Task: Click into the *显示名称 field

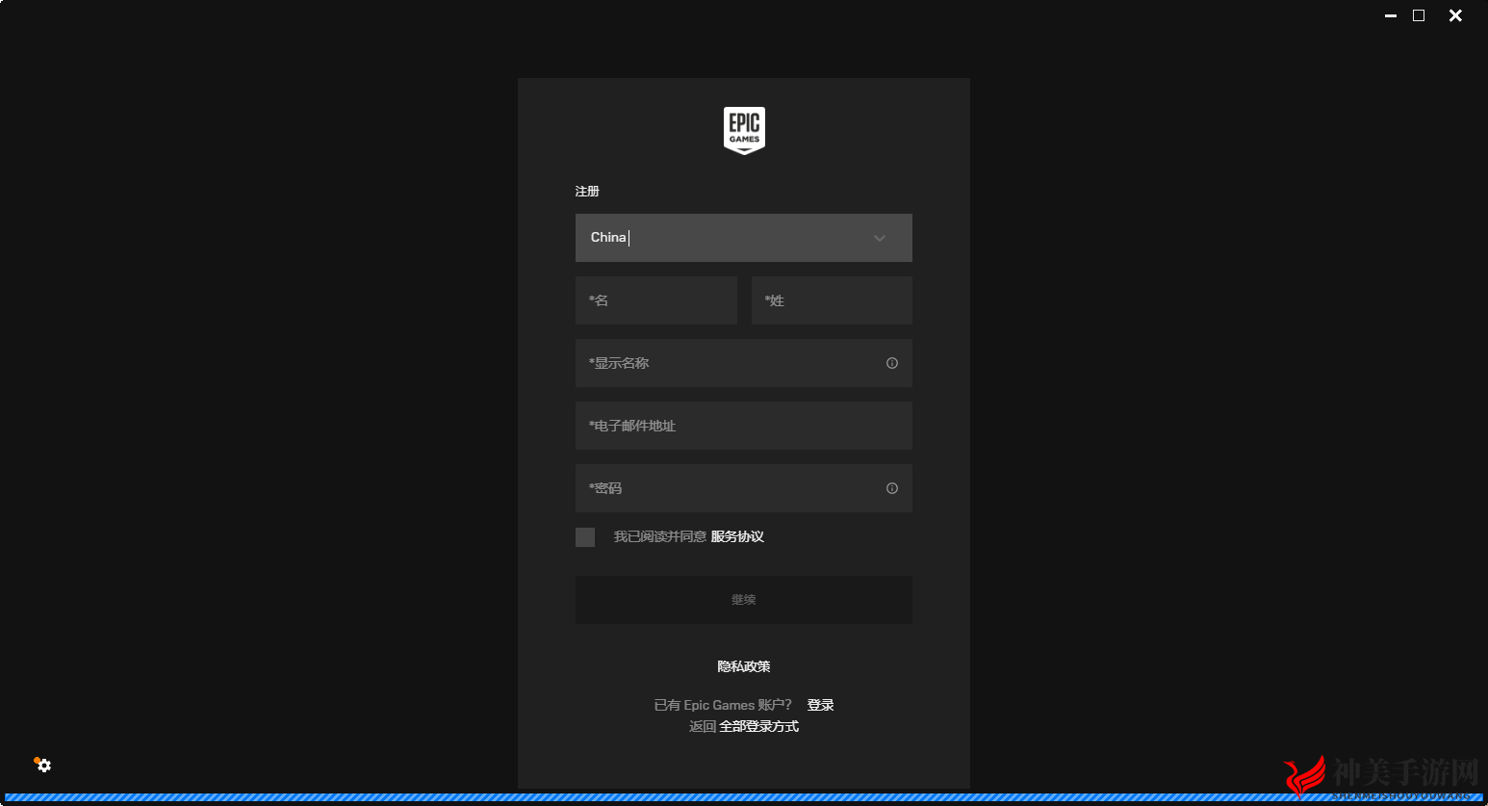Action: 744,363
